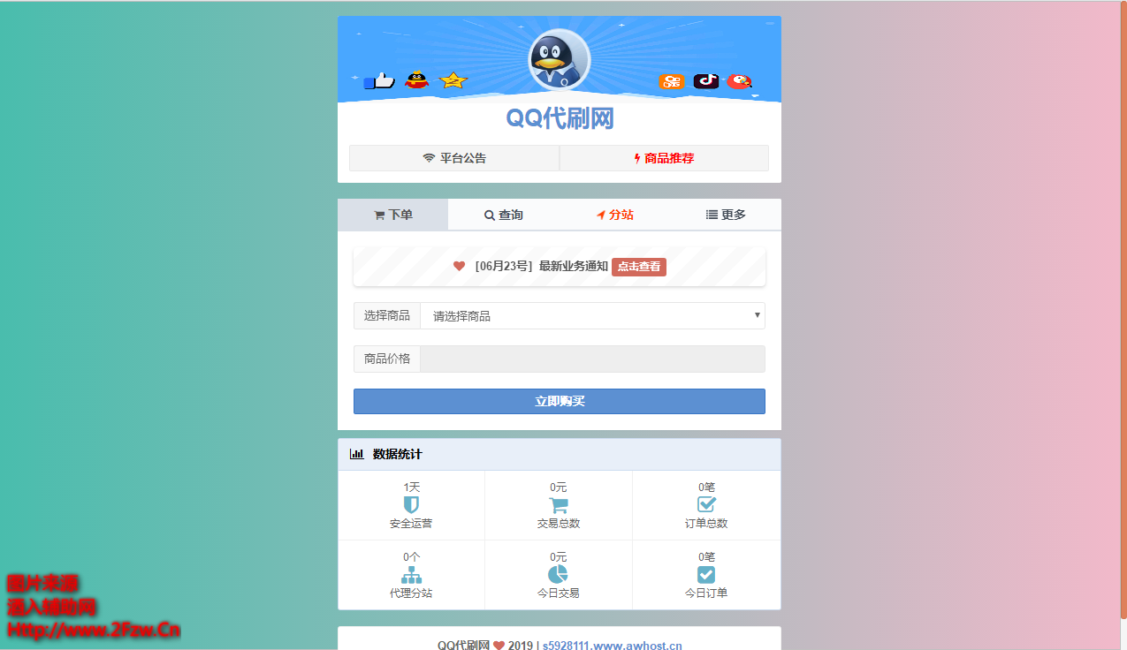Viewport: 1127px width, 650px height.
Task: Open the 更多 more tab
Action: 726,215
